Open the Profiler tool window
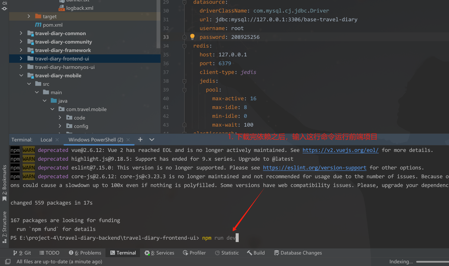Image resolution: width=449 pixels, height=266 pixels. click(x=194, y=253)
